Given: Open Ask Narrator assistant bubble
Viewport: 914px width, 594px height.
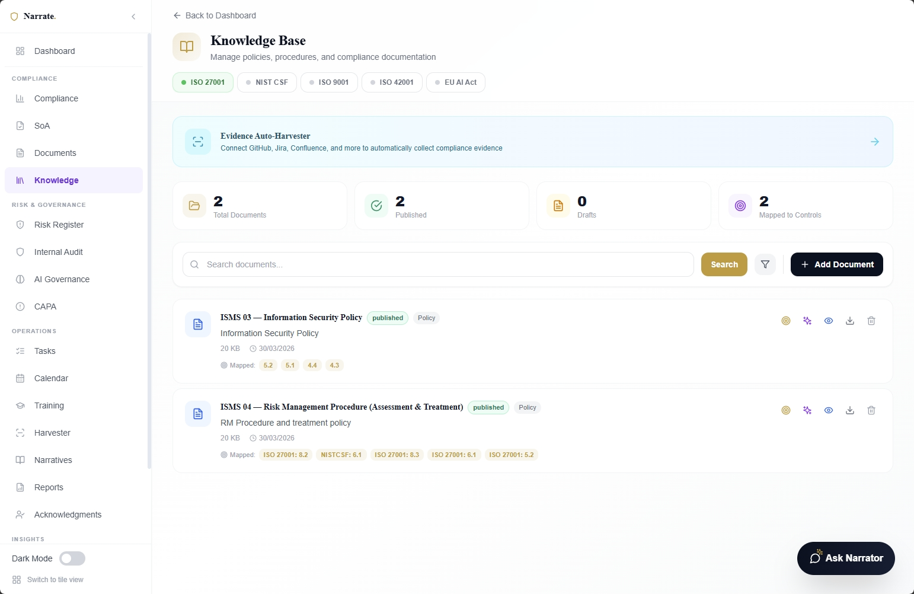Looking at the screenshot, I should [x=846, y=558].
